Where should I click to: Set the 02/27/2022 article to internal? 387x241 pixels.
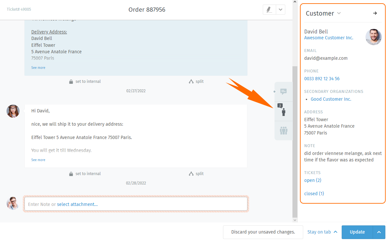tap(85, 82)
